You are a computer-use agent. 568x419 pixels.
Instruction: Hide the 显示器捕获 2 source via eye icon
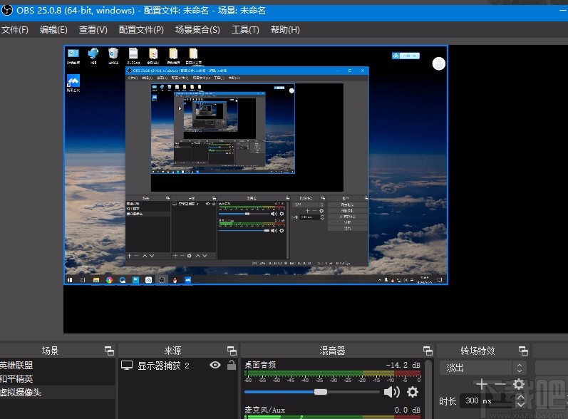[x=215, y=365]
